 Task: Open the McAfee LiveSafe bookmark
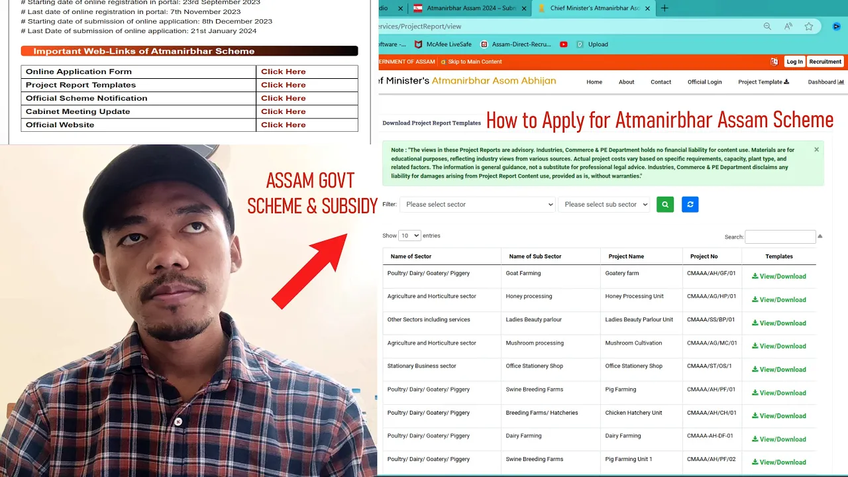coord(443,44)
